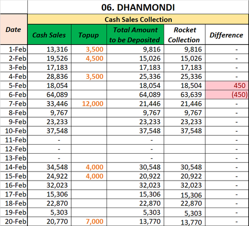Click the Cash Sales Collection header

tap(138, 19)
